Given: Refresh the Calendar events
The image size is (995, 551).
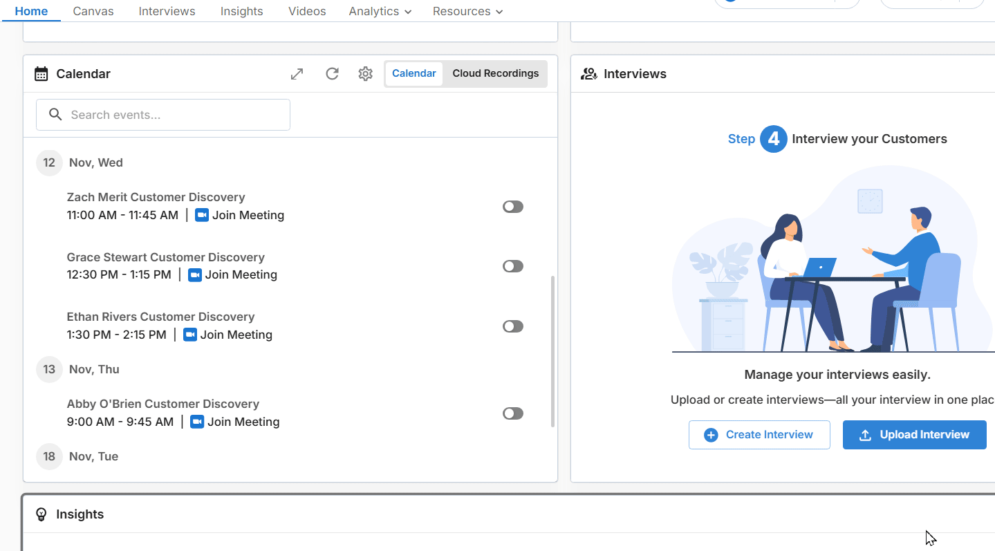Looking at the screenshot, I should coord(332,74).
